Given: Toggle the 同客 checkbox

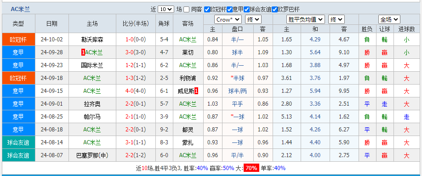Looking at the screenshot, I should [186, 9].
